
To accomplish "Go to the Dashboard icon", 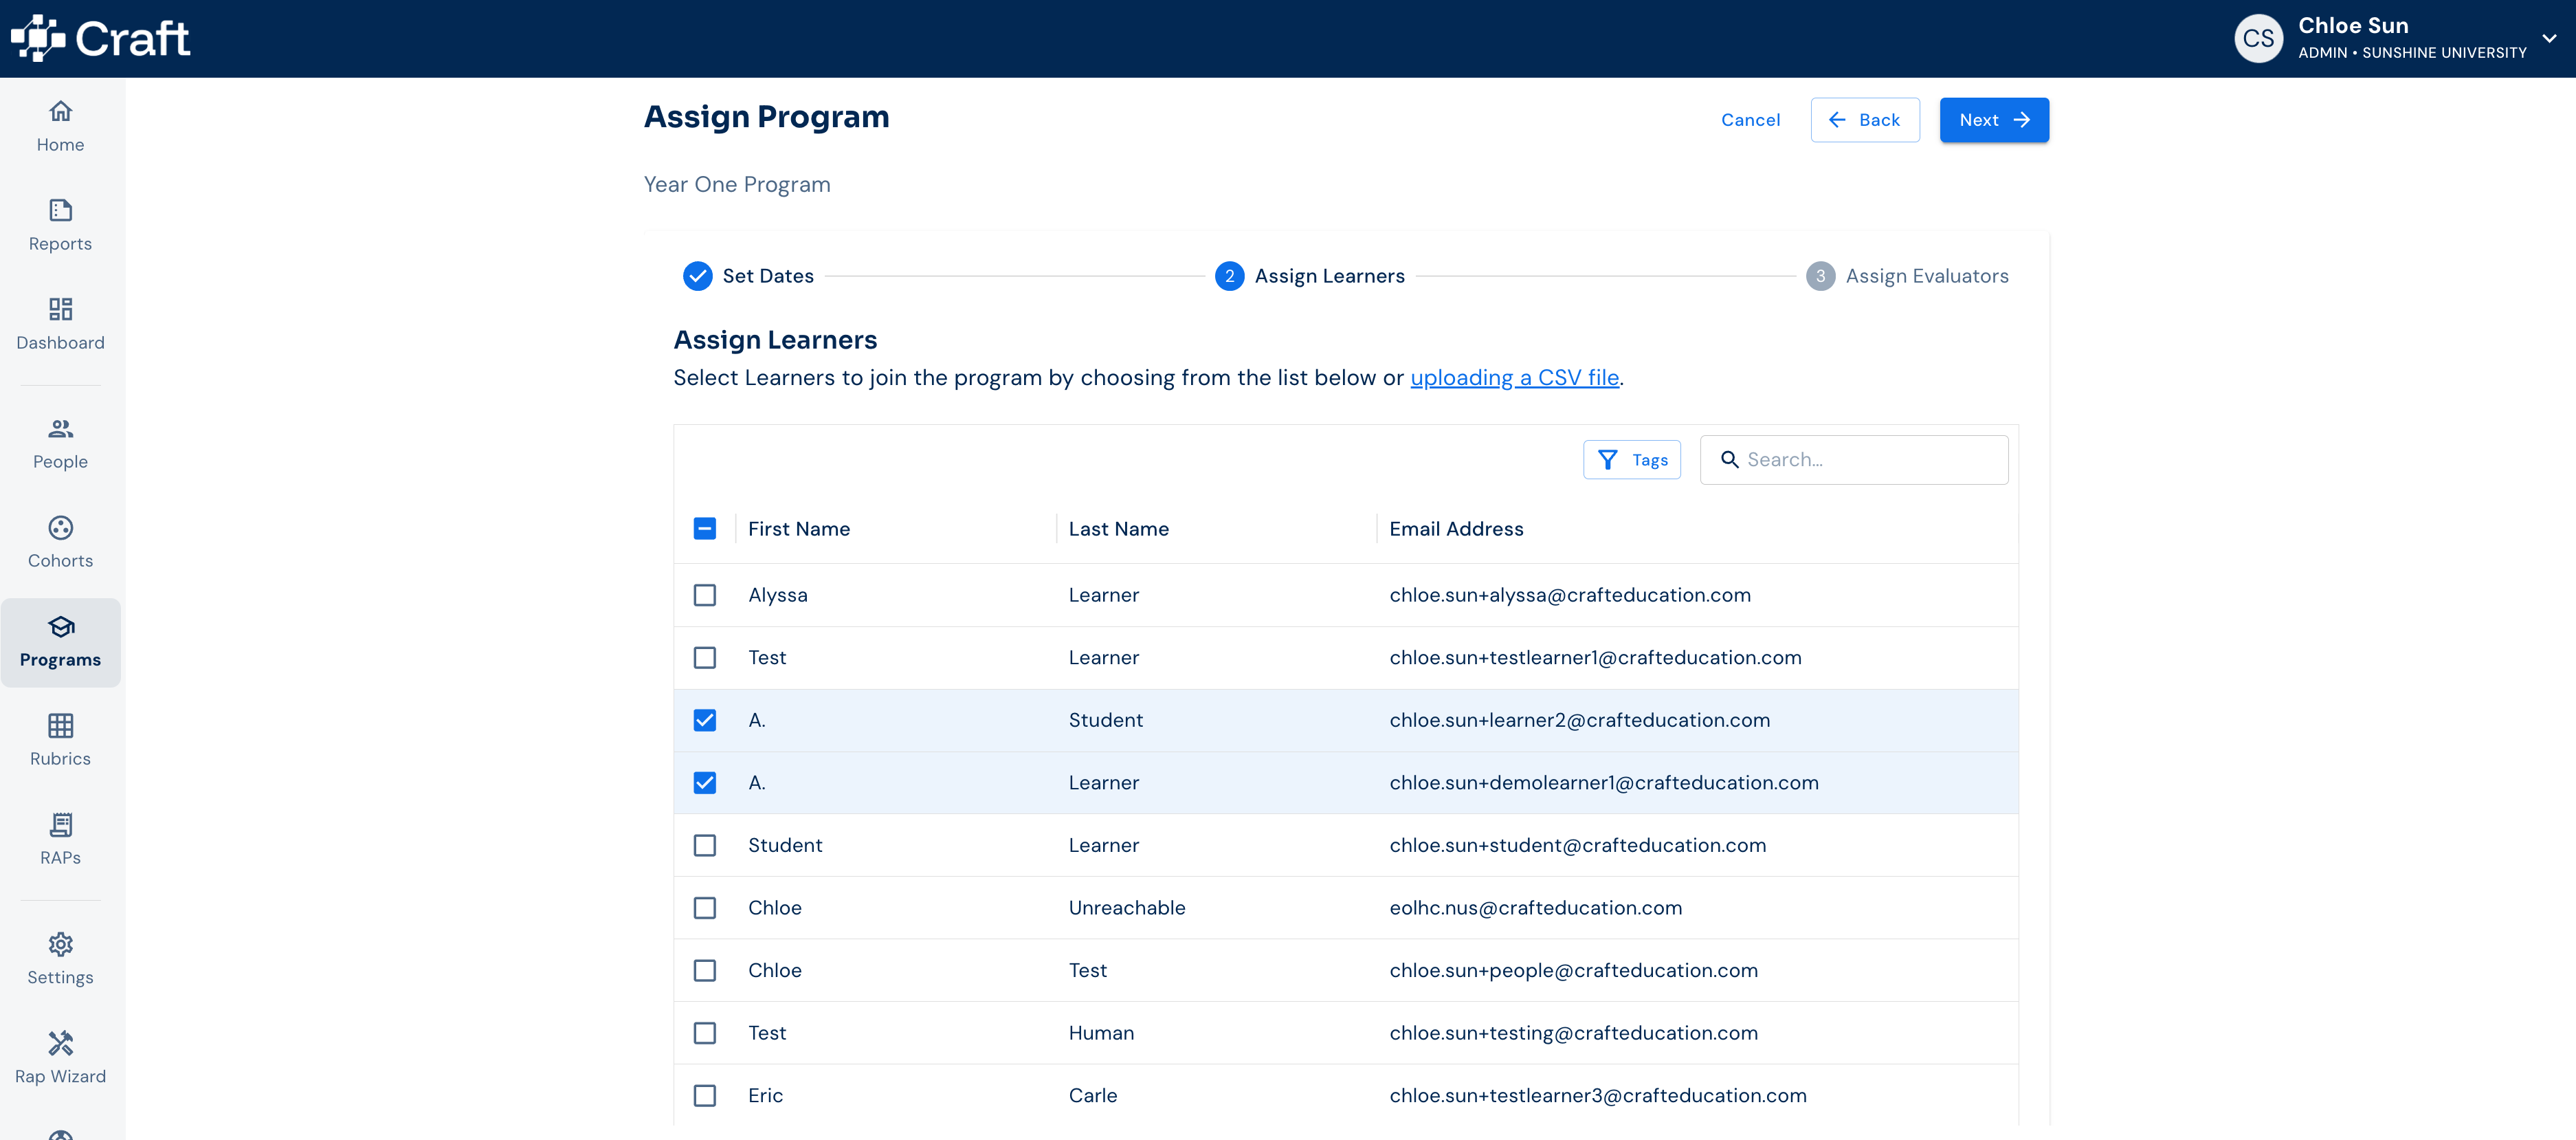I will (x=60, y=309).
